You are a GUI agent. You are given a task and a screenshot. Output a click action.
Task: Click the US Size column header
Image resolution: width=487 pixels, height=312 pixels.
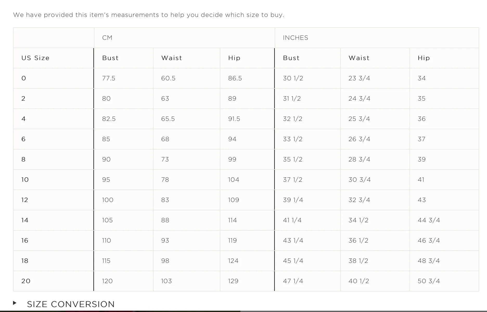click(x=35, y=58)
